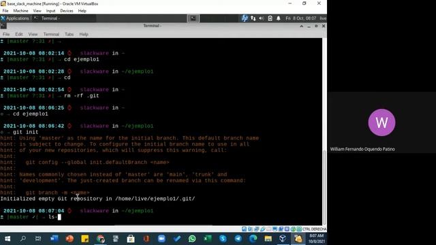
Task: Click the terminal prompt where 'ls' is typed
Action: point(31,217)
